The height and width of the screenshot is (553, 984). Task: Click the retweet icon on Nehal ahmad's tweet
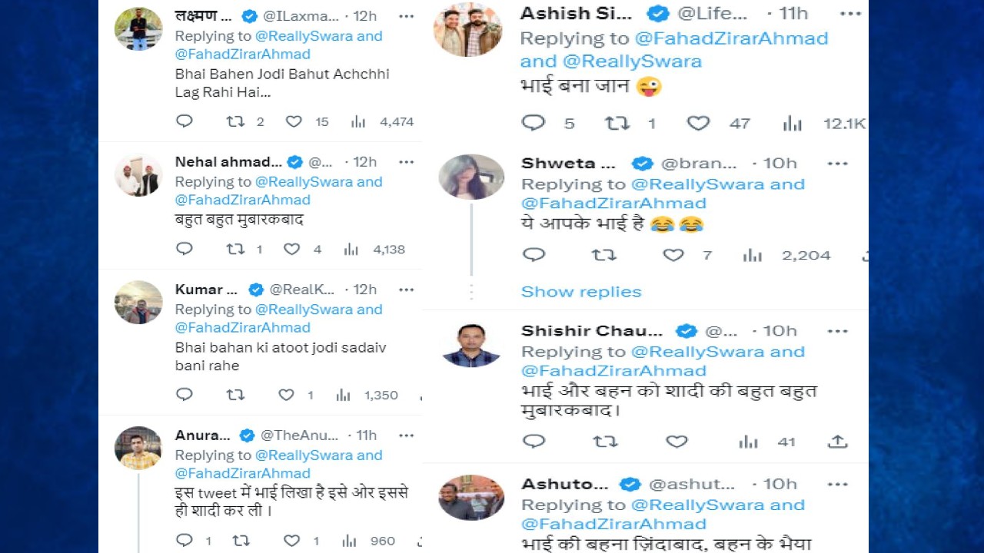(x=235, y=248)
